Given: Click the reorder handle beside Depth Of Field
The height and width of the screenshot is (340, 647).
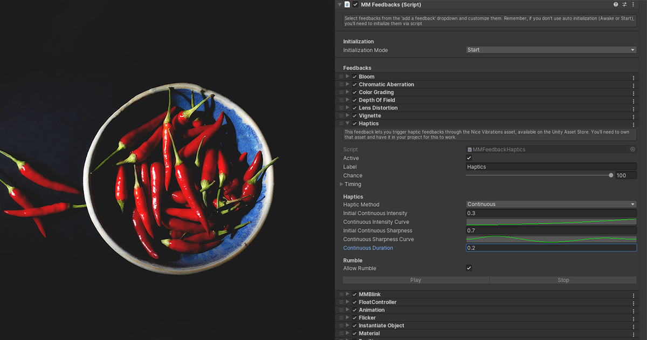Looking at the screenshot, I should point(341,100).
